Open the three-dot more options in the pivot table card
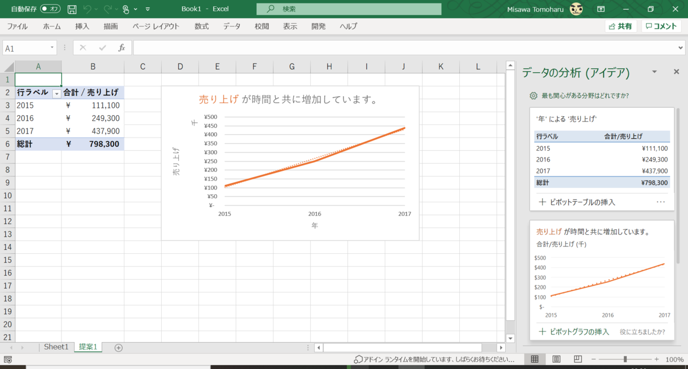Screen dimensions: 688x369 coord(660,202)
